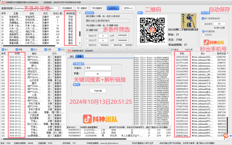This screenshot has width=232, height=145.
Task: Check the 筛选作品 option
Action: click(112, 45)
